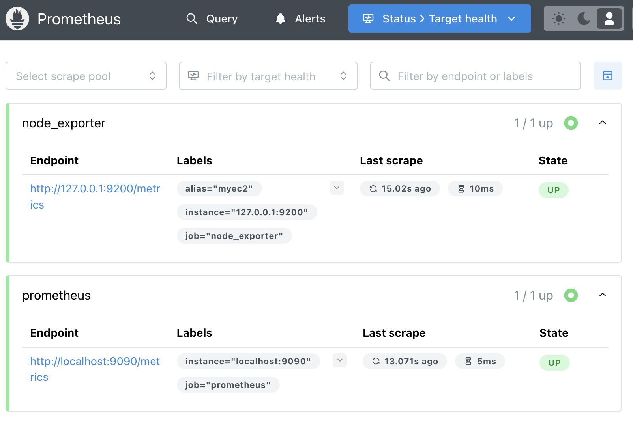Click the green health ring for node_exporter
The height and width of the screenshot is (425, 633).
coord(571,123)
